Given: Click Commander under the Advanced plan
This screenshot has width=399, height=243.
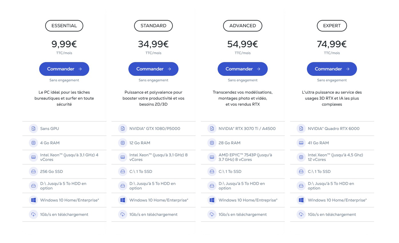Looking at the screenshot, I should (x=243, y=69).
